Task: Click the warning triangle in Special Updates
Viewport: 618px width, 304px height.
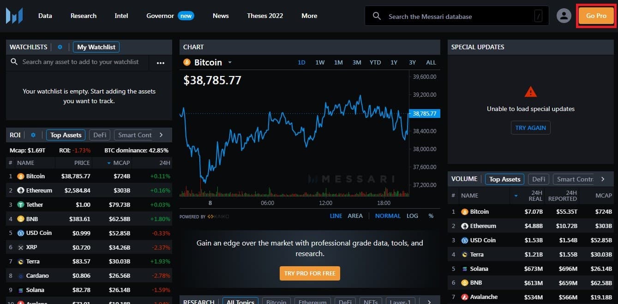Action: tap(531, 92)
